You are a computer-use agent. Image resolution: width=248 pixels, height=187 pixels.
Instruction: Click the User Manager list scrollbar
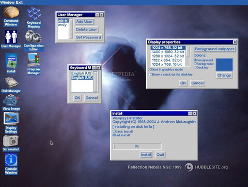[x=71, y=28]
